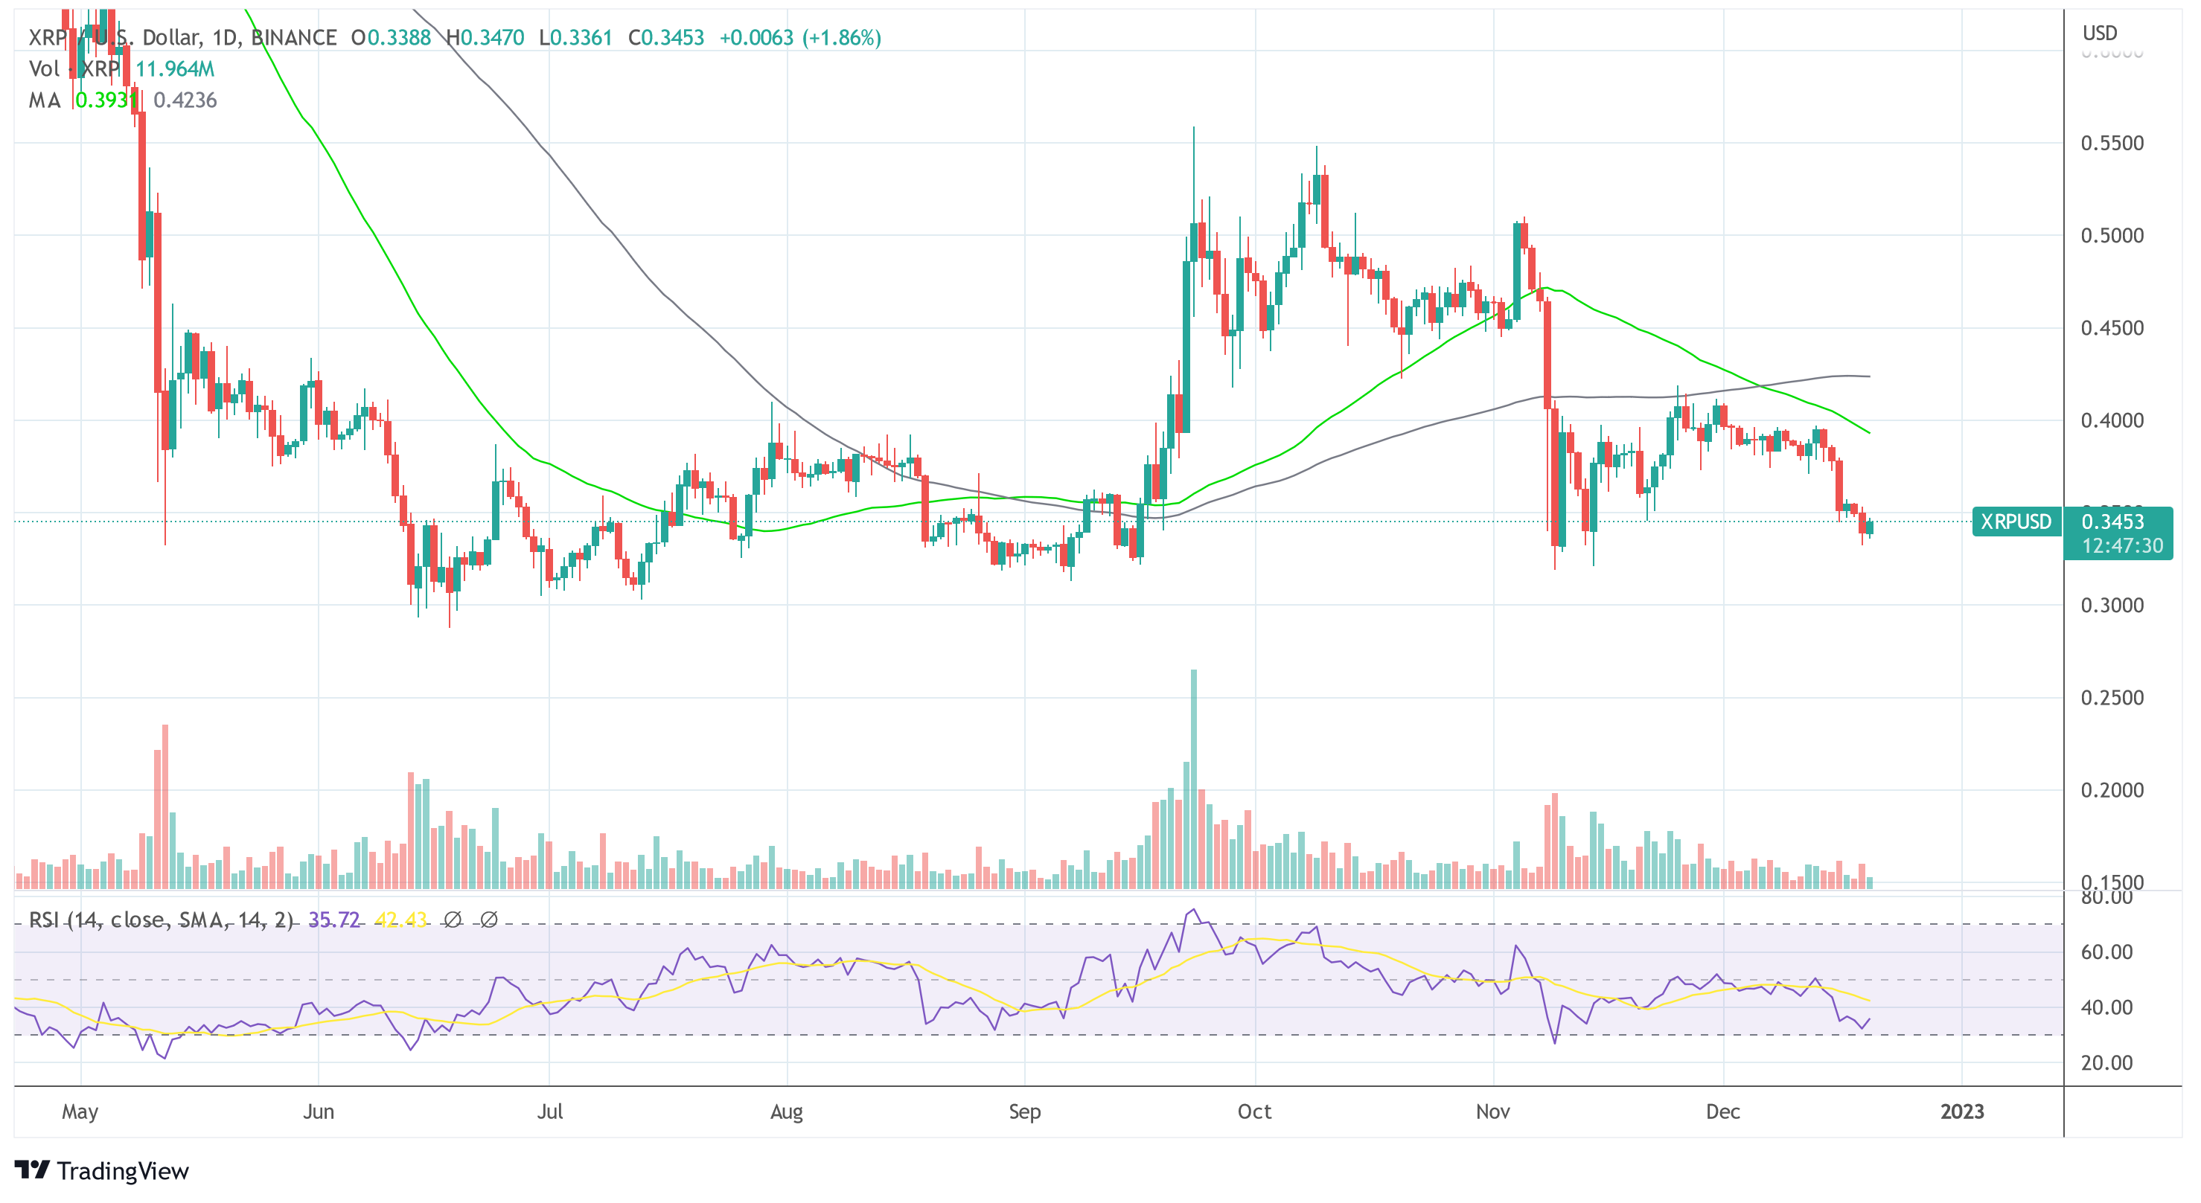Screen dimensions: 2201x1203
Task: Click the RSI (14, close, SMA, 14, 2) label
Action: pyautogui.click(x=162, y=920)
